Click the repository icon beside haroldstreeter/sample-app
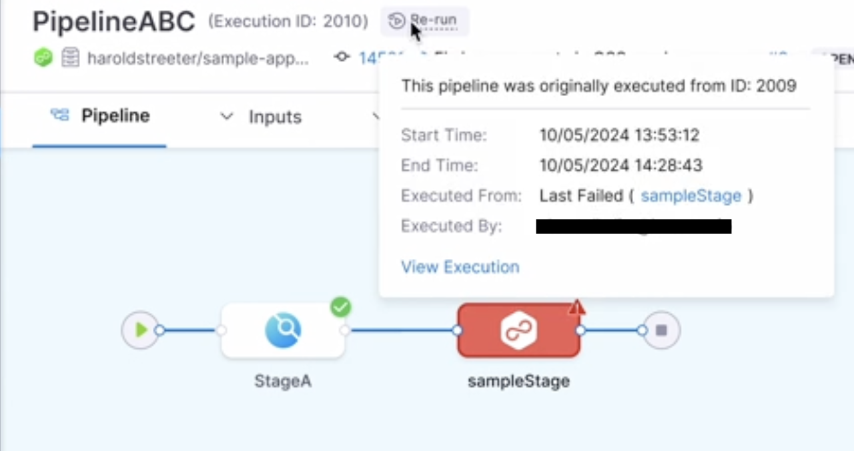This screenshot has height=451, width=854. [70, 58]
